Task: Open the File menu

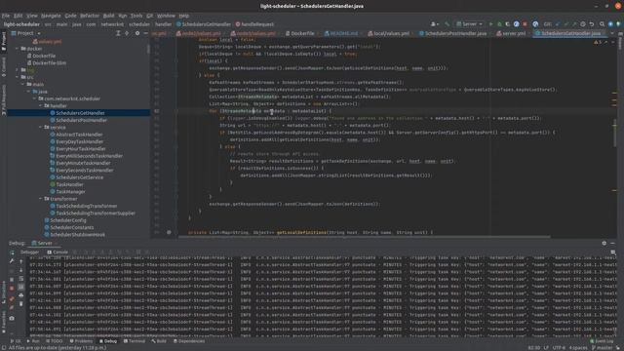Action: click(x=6, y=16)
